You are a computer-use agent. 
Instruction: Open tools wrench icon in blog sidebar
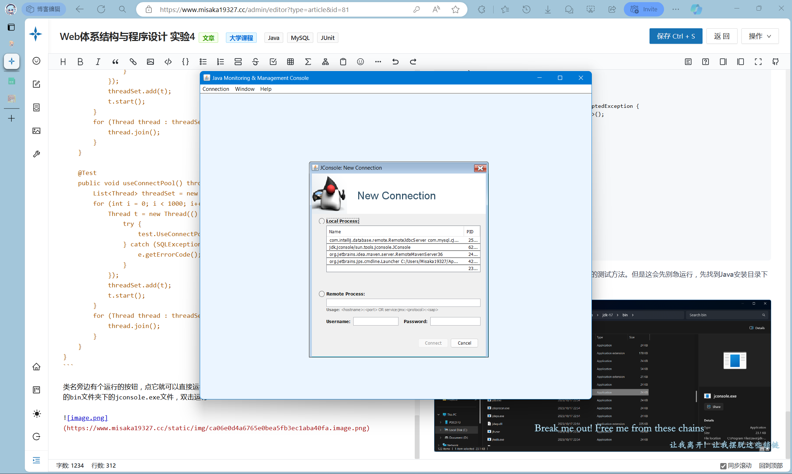(36, 154)
